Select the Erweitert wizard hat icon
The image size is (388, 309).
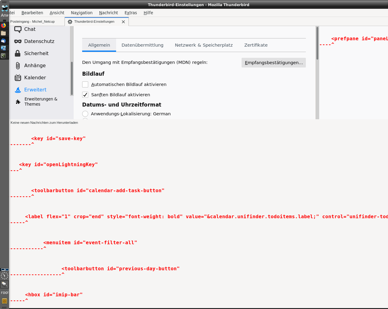(18, 90)
